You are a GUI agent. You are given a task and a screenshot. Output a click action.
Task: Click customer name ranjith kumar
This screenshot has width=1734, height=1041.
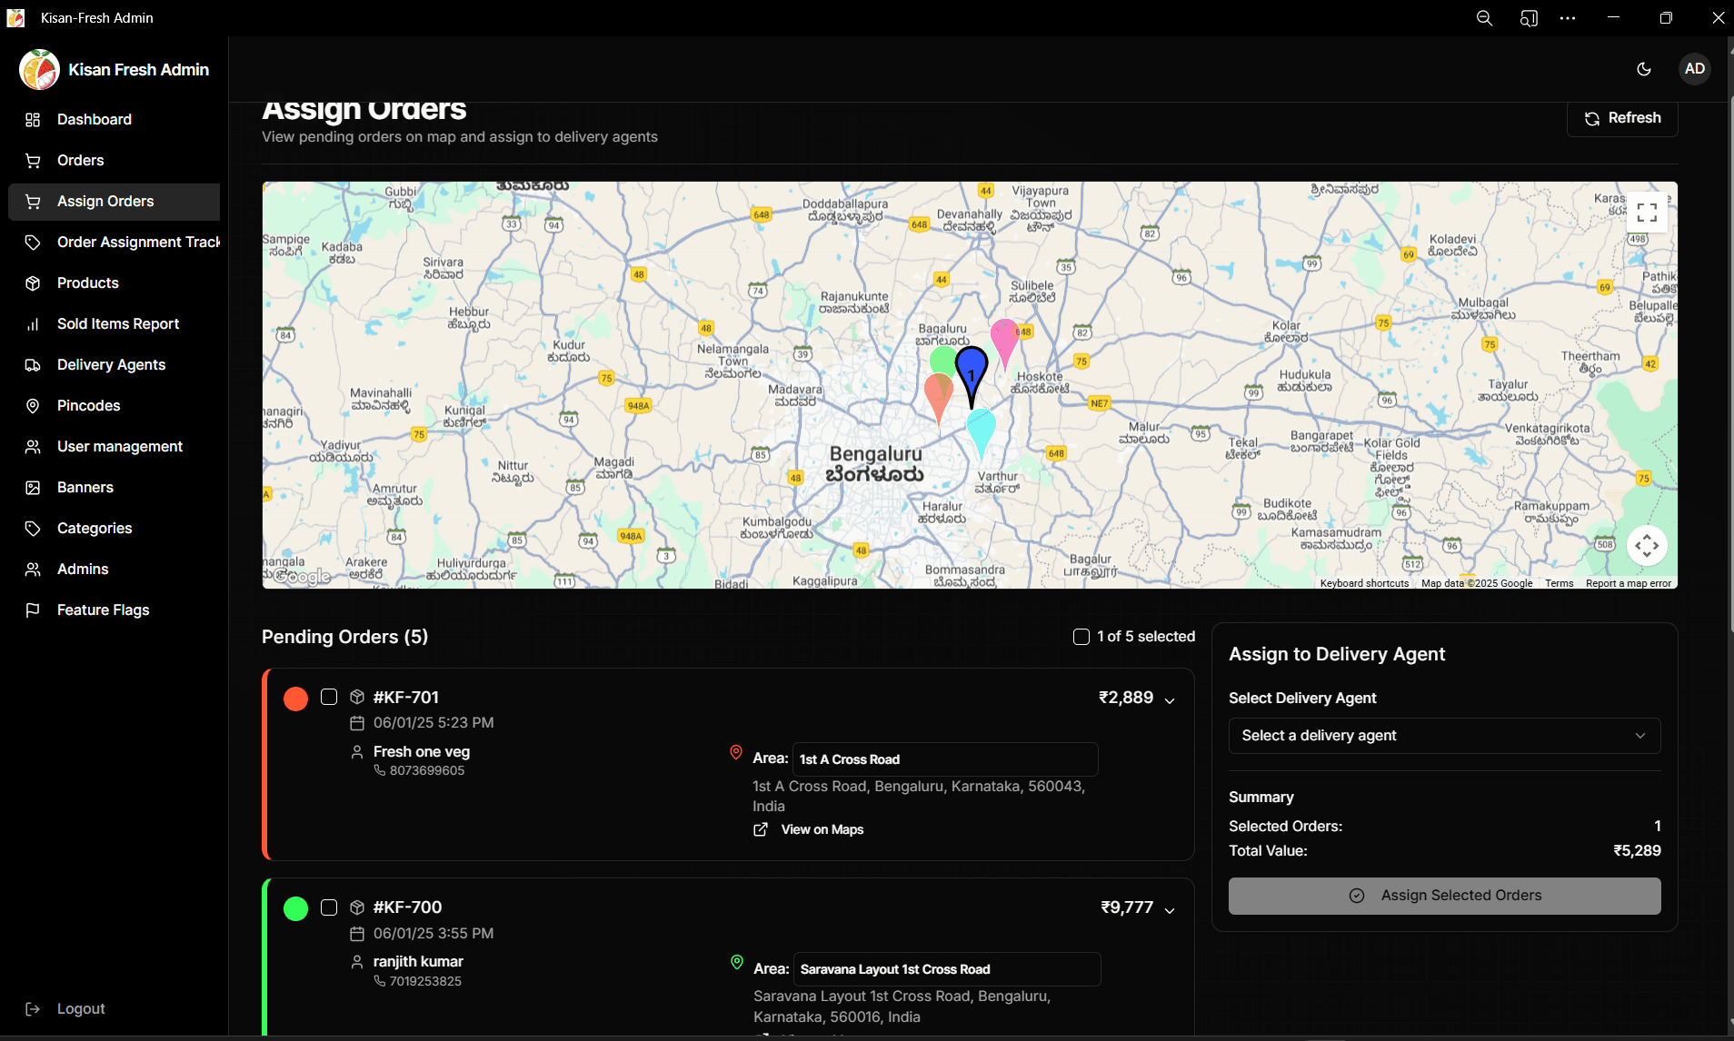click(x=418, y=962)
